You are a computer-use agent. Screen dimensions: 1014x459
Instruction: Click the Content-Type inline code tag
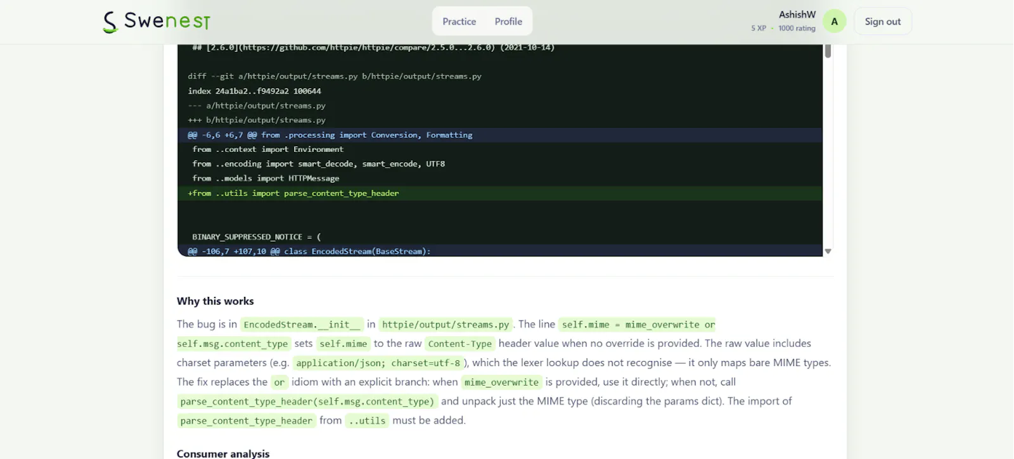tap(460, 344)
